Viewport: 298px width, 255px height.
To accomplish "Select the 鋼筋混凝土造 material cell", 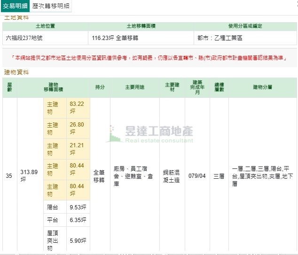I will [172, 176].
